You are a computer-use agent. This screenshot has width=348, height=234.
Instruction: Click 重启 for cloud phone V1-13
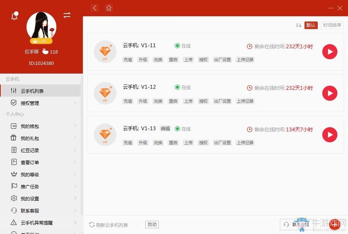[173, 143]
